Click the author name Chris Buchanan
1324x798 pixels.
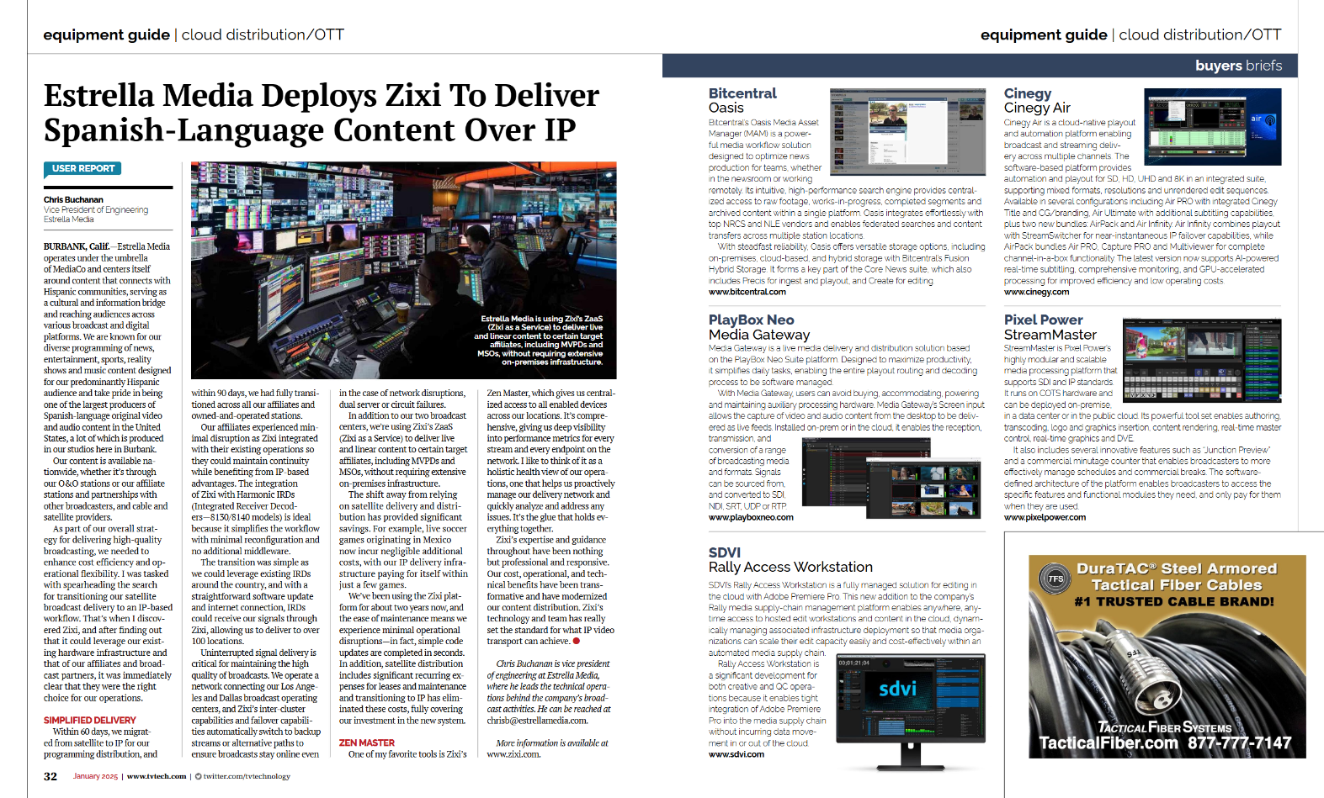coord(73,200)
